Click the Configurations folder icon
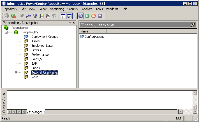The height and width of the screenshot is (122, 199). tap(82, 37)
